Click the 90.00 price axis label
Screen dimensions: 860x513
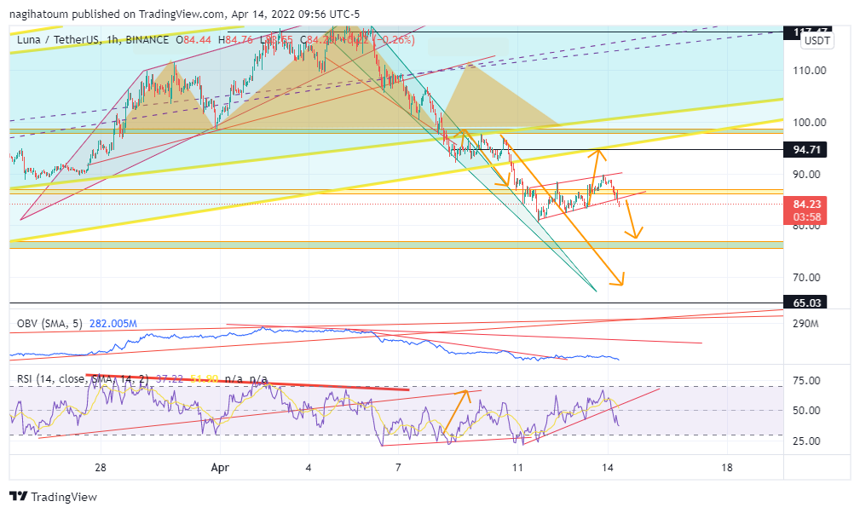click(x=806, y=175)
